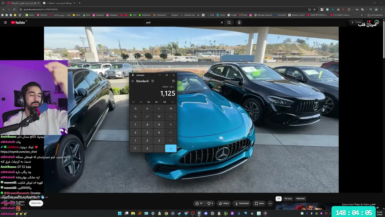Go back with the browser back arrow

click(x=3, y=9)
